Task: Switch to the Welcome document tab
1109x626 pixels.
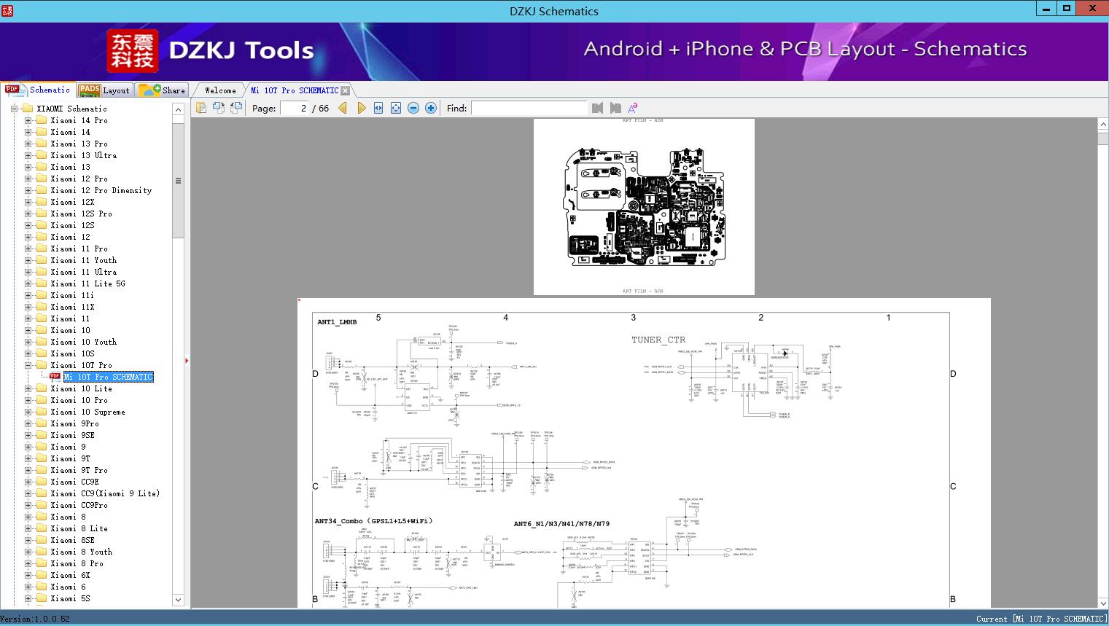Action: 220,90
